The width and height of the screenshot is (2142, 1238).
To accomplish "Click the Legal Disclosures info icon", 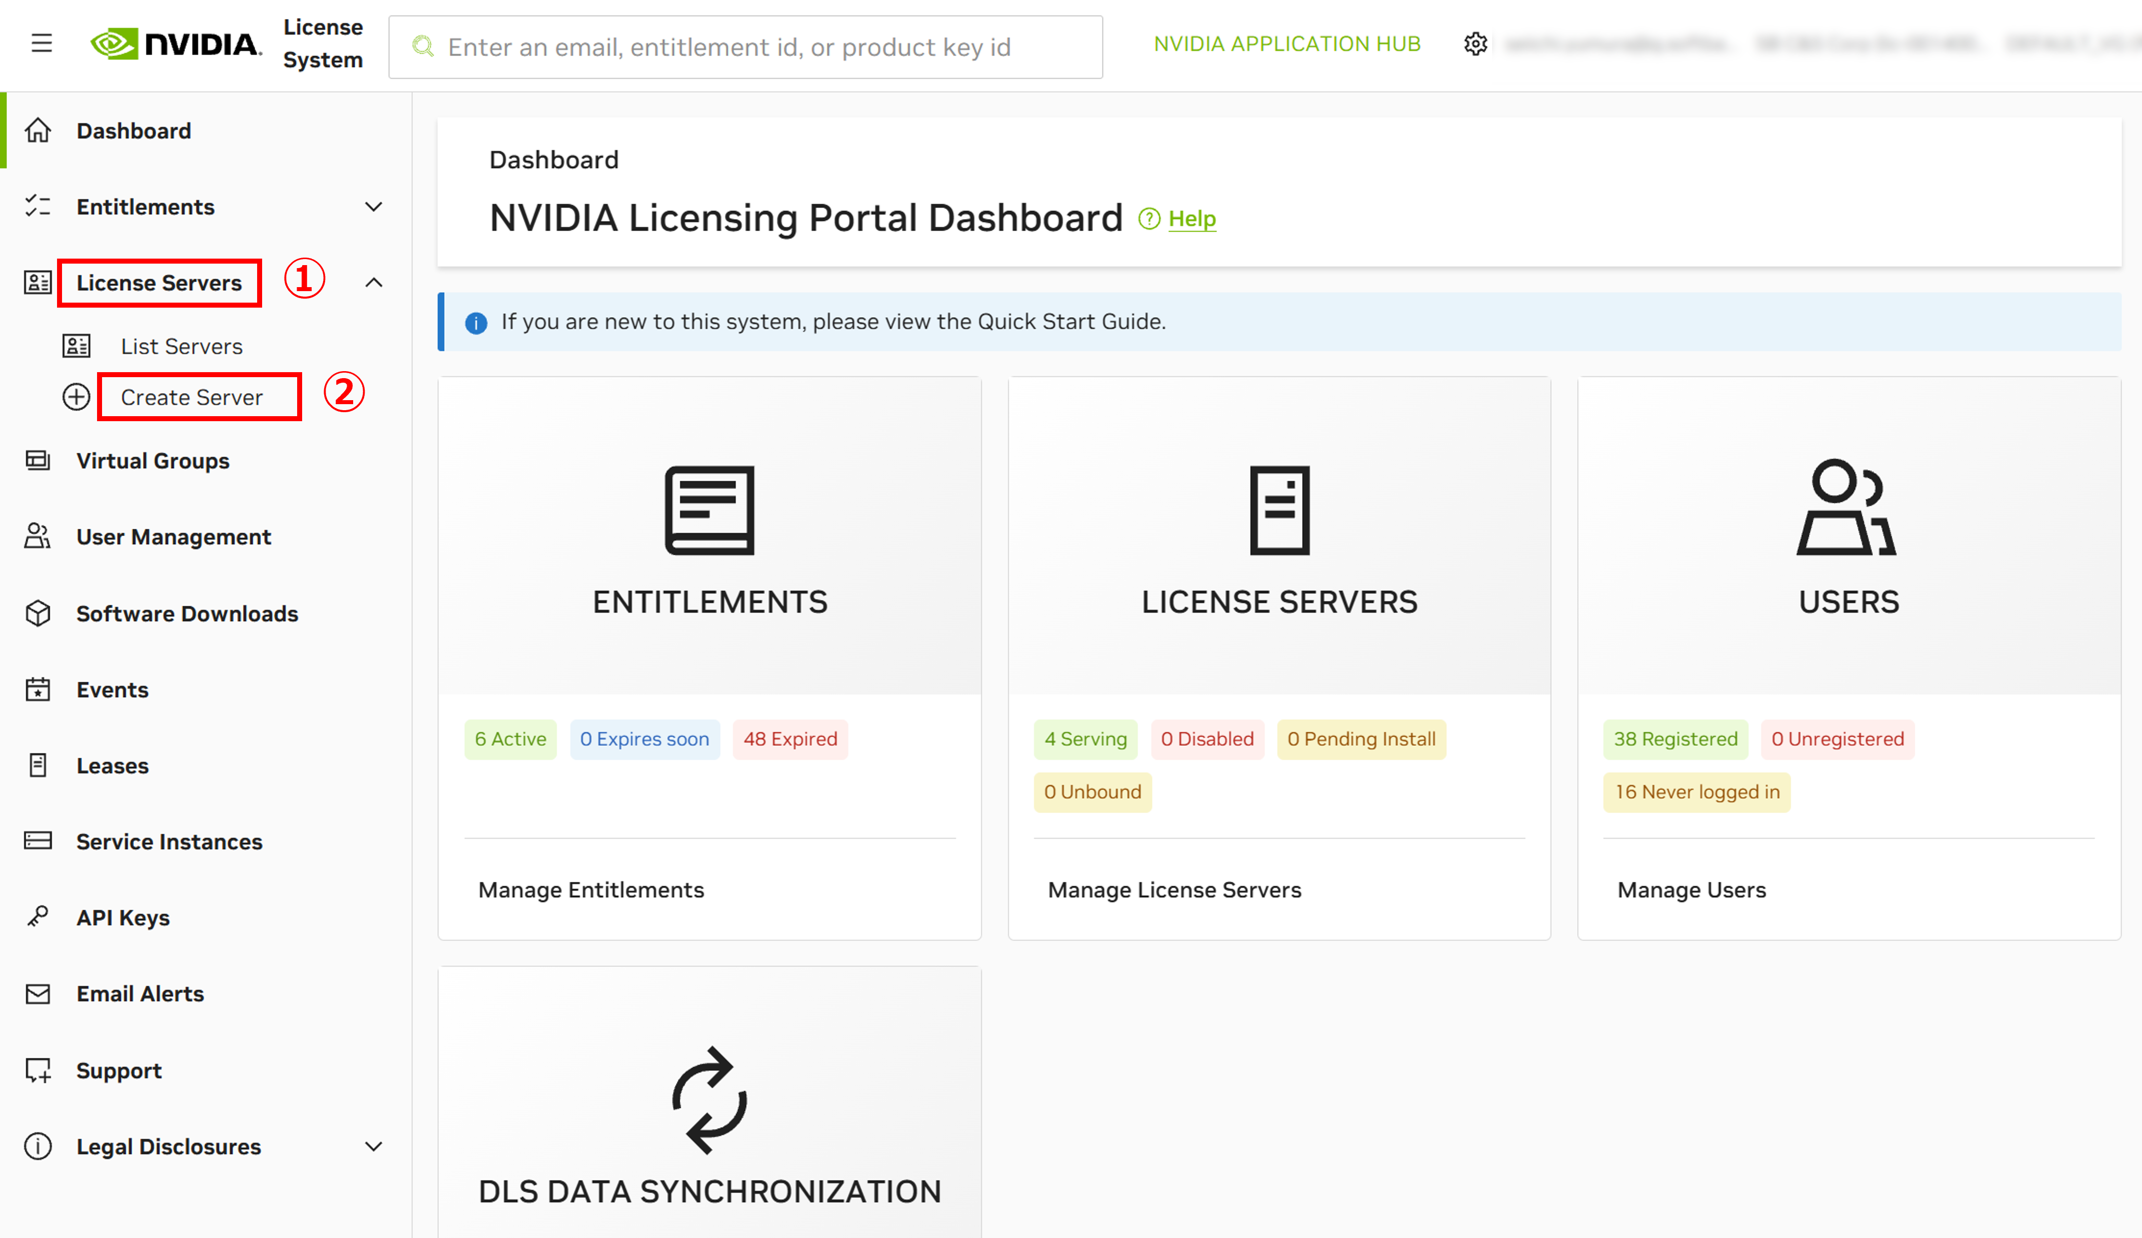I will (x=38, y=1146).
